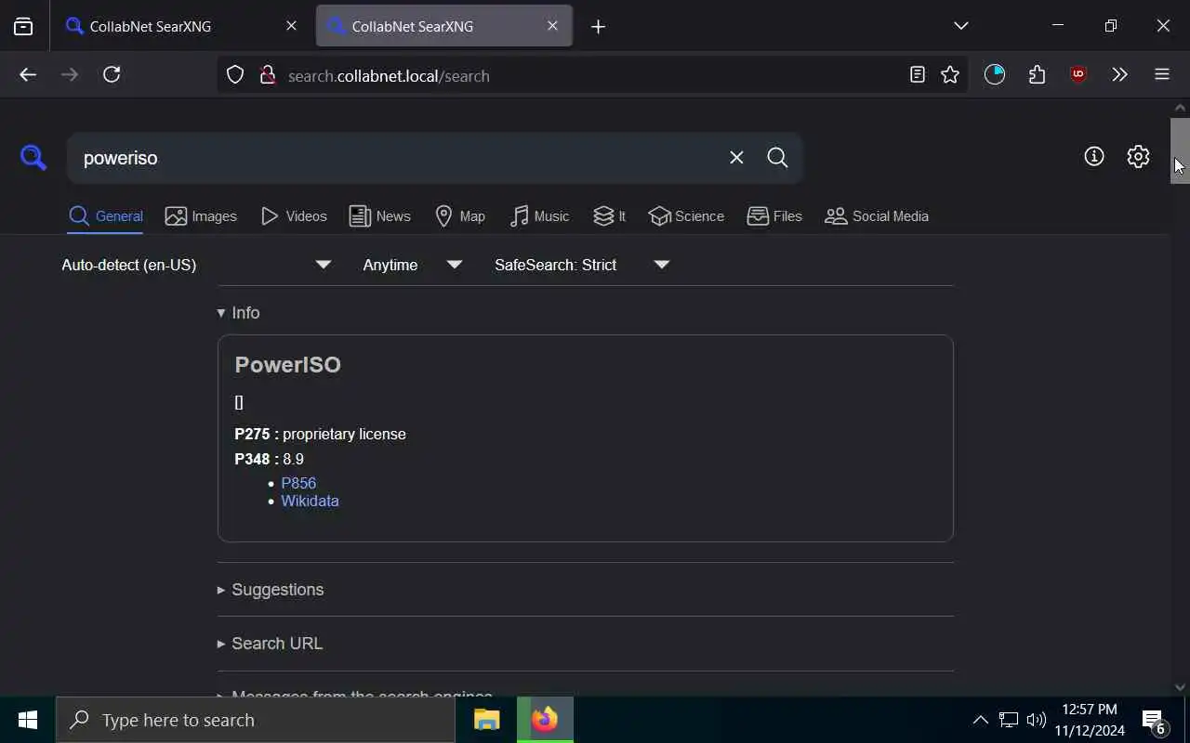Screen dimensions: 1190x743
Task: Go back to previous page
Action: 28,75
